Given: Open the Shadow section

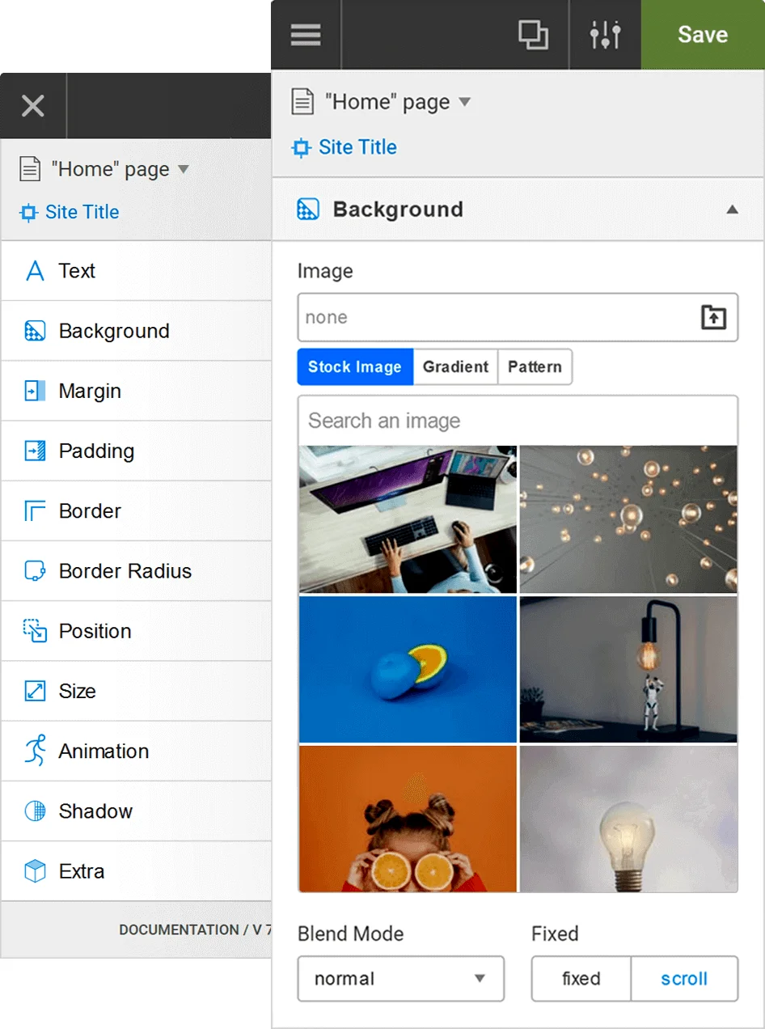Looking at the screenshot, I should (x=136, y=811).
